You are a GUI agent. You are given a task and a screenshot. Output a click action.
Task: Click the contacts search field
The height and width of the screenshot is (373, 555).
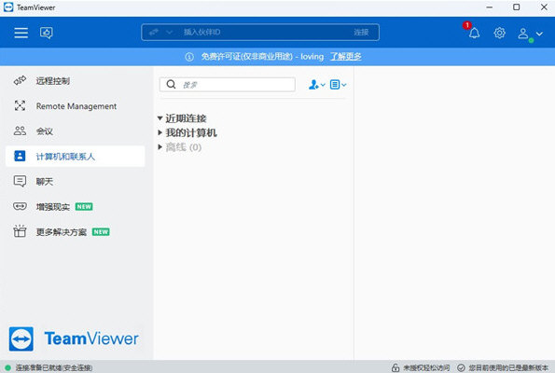(228, 85)
